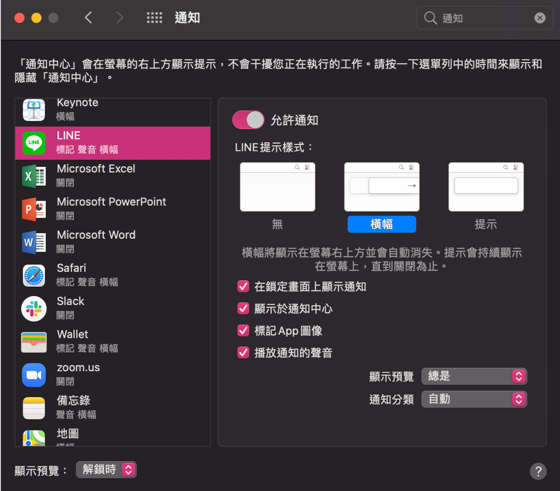This screenshot has width=560, height=491.
Task: Click the green LINE app icon
Action: [x=34, y=143]
